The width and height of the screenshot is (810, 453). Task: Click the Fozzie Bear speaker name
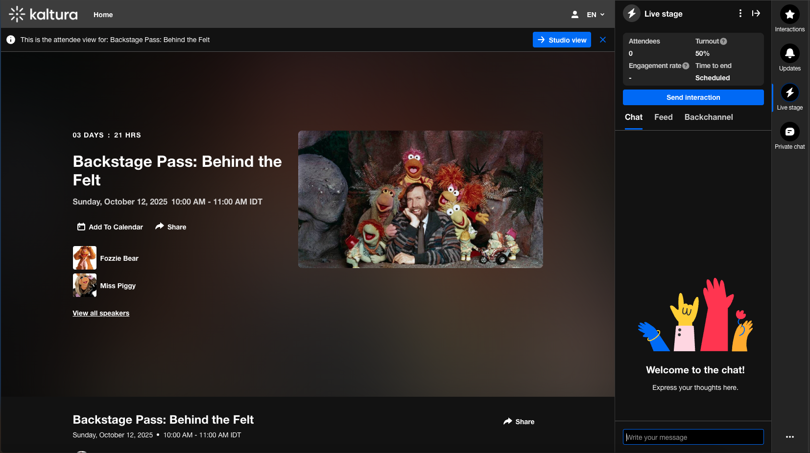point(119,258)
